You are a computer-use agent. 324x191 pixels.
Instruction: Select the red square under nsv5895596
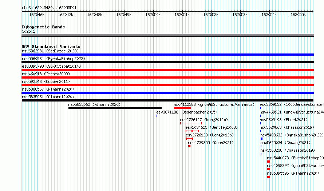click(x=268, y=177)
